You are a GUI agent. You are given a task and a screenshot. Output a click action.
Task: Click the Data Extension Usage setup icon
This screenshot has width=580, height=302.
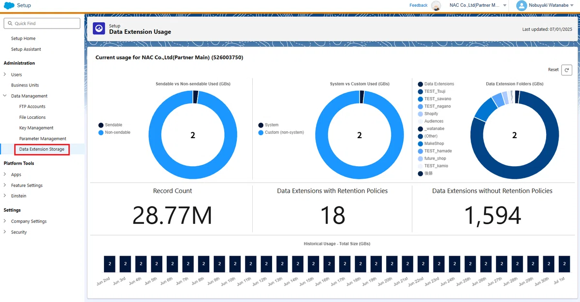click(99, 29)
